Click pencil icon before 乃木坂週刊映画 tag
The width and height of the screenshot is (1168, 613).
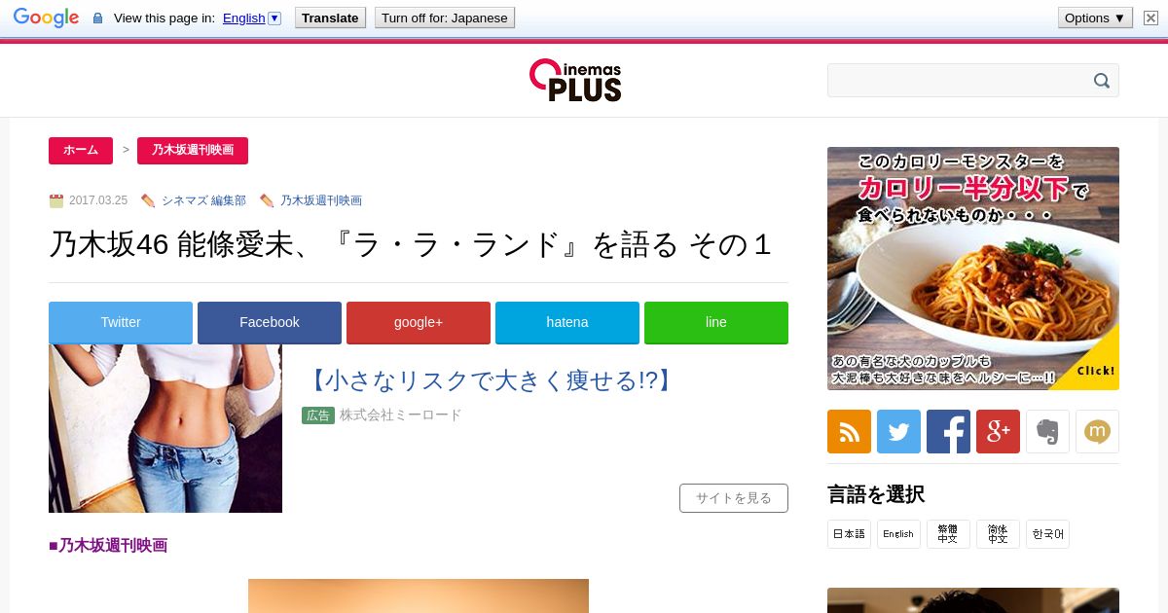pos(267,200)
